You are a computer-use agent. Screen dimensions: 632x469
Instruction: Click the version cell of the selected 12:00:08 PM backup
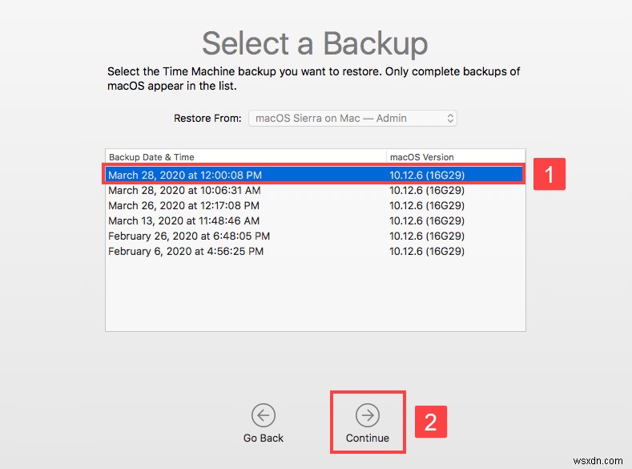coord(427,175)
